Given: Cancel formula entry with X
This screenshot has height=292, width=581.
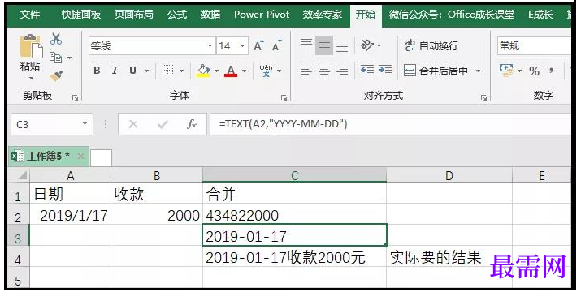Looking at the screenshot, I should click(133, 124).
